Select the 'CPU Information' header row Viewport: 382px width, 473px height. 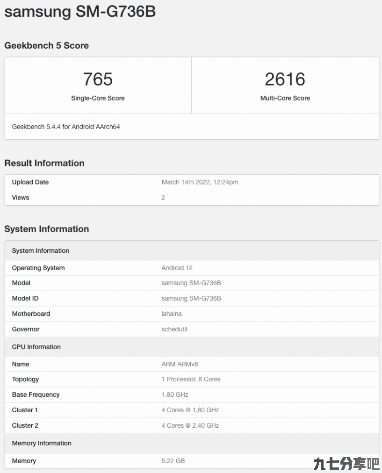(192, 347)
